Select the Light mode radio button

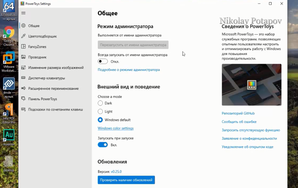click(100, 111)
